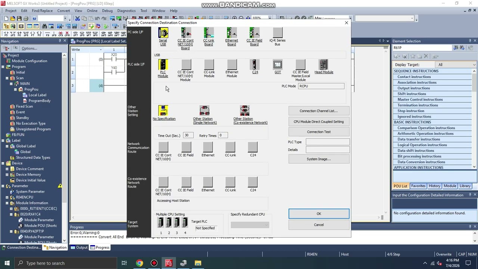Image resolution: width=478 pixels, height=269 pixels.
Task: Open the Online menu
Action: click(x=92, y=10)
